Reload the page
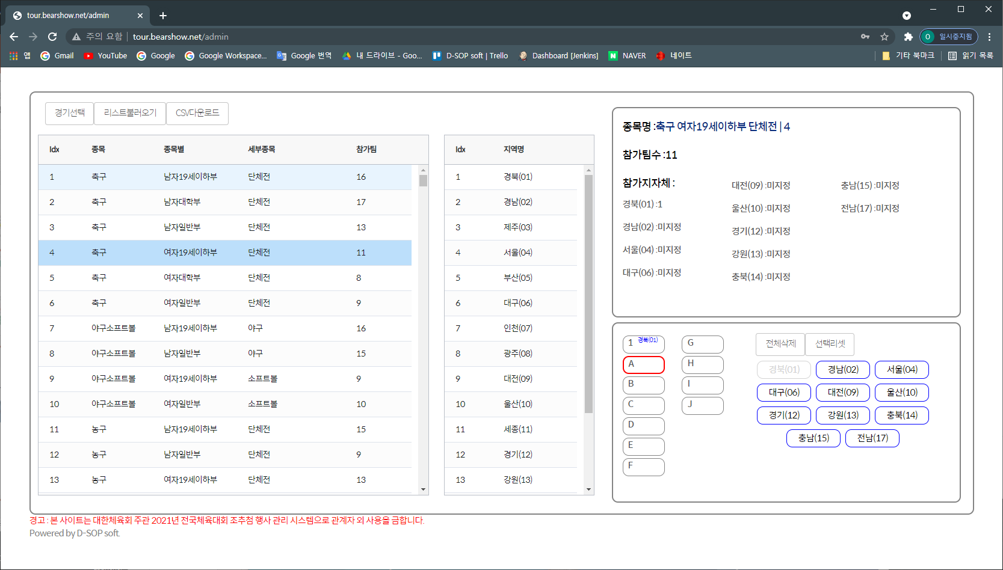Image resolution: width=1003 pixels, height=570 pixels. 52,37
